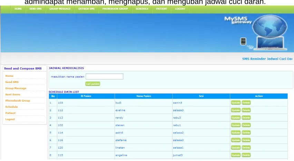Click the Home link in sidebar
This screenshot has height=161, width=294.
(9, 76)
